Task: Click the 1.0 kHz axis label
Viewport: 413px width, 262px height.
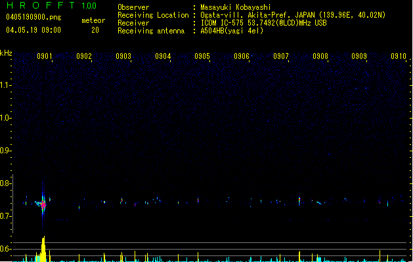Action: coord(5,118)
